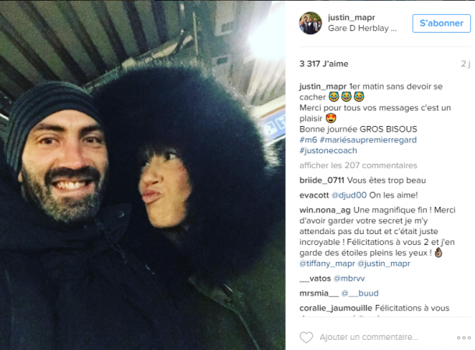The height and width of the screenshot is (350, 475).
Task: Open the #mariésaupremierregard hashtag
Action: (368, 140)
